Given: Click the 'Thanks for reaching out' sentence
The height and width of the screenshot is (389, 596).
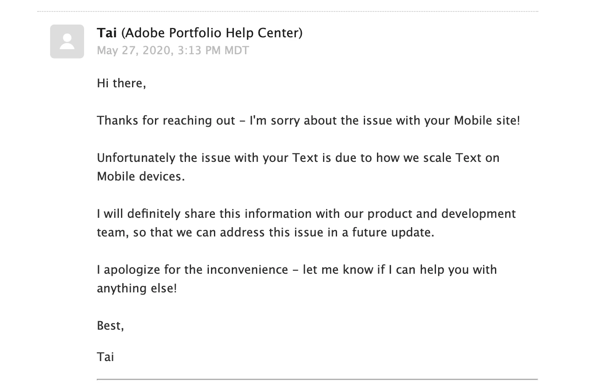Looking at the screenshot, I should click(x=308, y=121).
